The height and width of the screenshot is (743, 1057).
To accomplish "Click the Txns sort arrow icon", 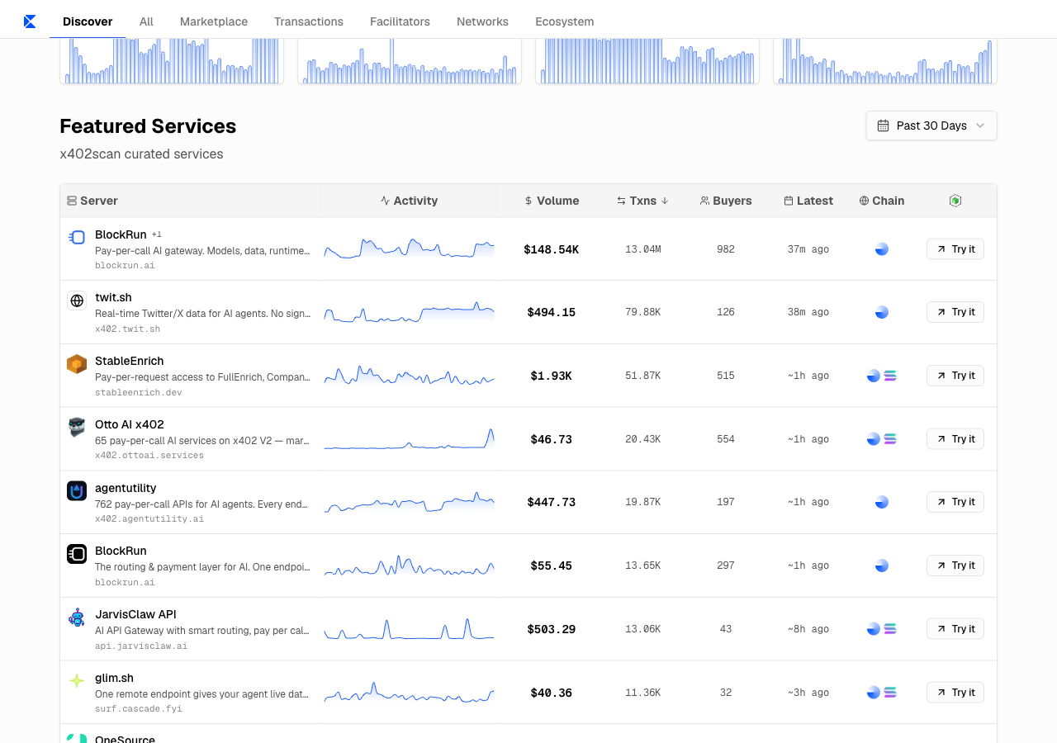I will pyautogui.click(x=665, y=201).
